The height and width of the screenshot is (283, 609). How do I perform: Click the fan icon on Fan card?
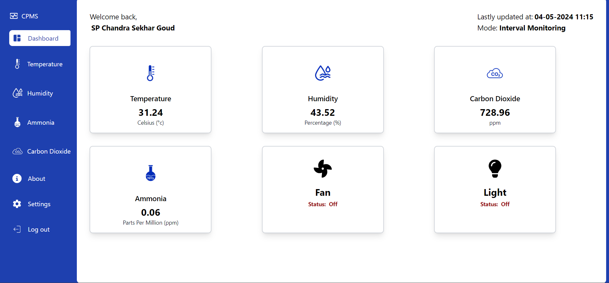coord(323,168)
